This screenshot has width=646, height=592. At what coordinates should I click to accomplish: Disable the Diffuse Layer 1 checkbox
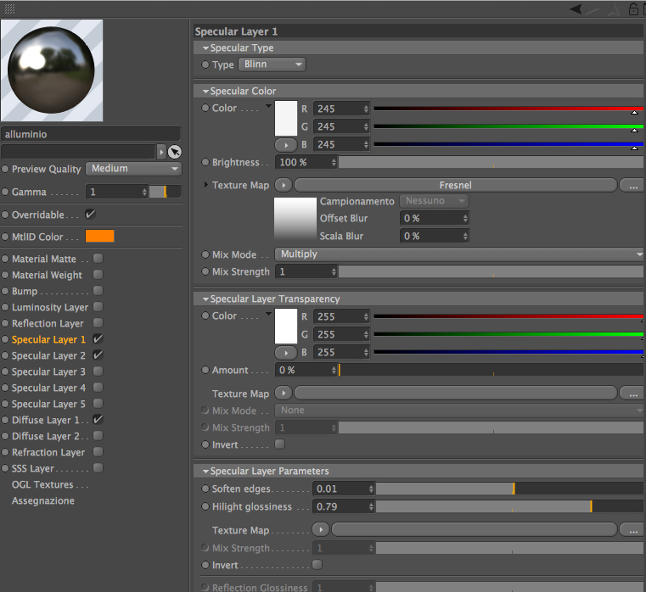click(x=98, y=420)
